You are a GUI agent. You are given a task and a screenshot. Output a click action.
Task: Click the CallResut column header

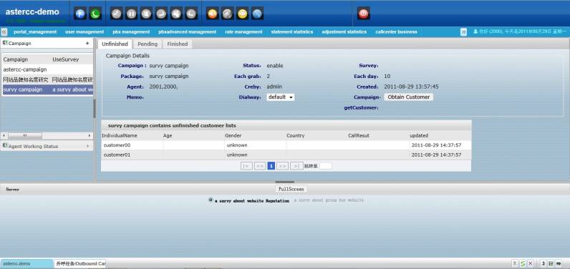point(359,135)
